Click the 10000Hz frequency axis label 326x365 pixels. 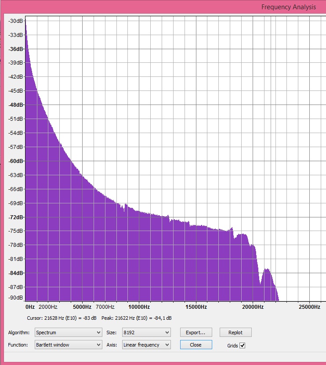click(x=139, y=307)
